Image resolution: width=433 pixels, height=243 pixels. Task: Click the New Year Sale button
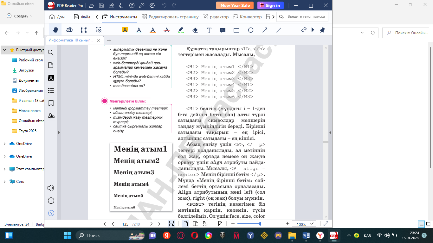235,5
